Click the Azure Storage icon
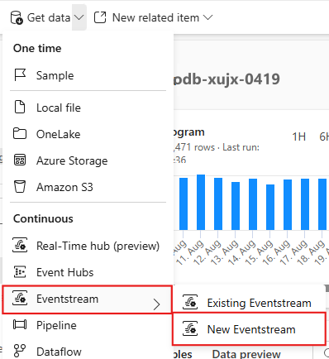 point(20,160)
